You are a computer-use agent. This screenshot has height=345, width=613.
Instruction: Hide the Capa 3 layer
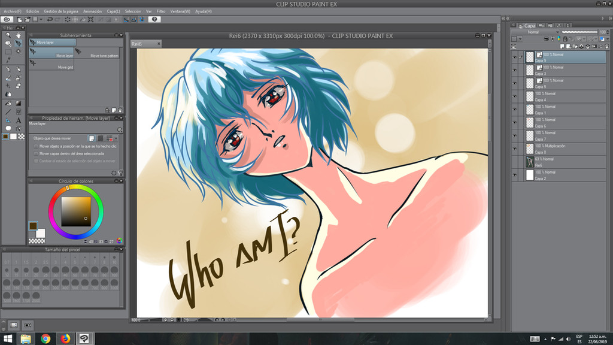click(x=514, y=71)
